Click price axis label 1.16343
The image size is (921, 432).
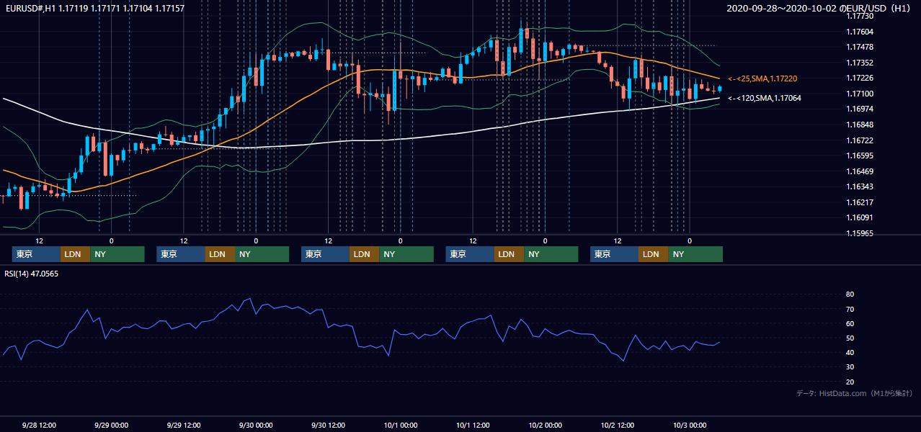click(860, 186)
